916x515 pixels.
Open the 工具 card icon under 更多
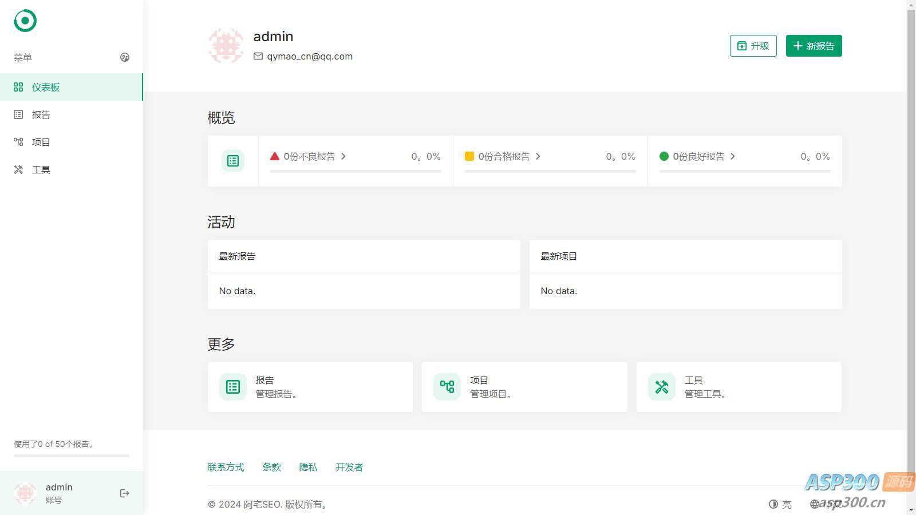[662, 387]
